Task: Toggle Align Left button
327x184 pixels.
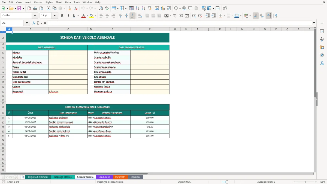Action: pyautogui.click(x=101, y=16)
